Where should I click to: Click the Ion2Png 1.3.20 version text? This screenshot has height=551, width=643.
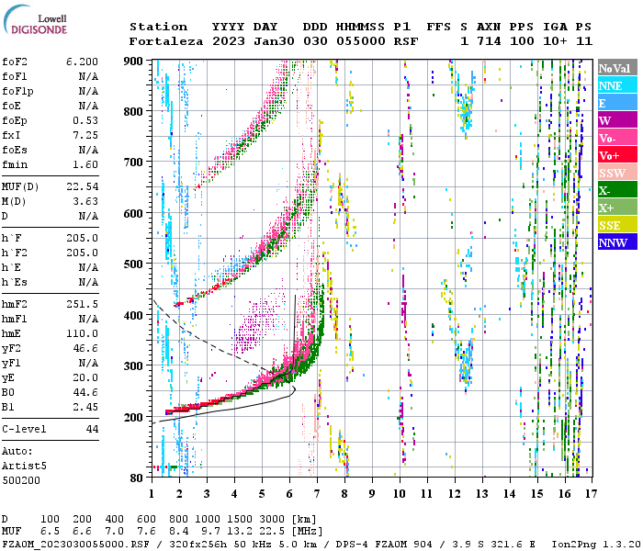(597, 545)
